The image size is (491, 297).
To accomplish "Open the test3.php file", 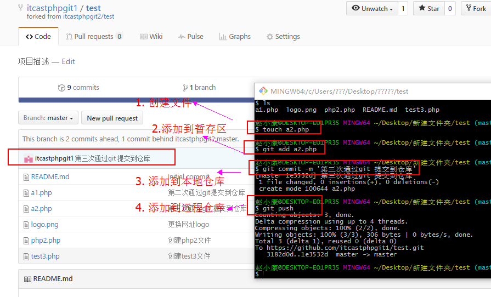I will (45, 256).
